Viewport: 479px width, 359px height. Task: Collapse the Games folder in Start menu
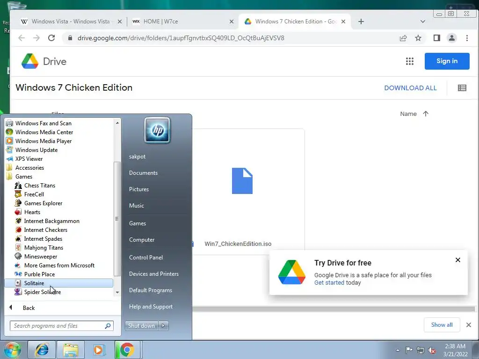pos(24,176)
